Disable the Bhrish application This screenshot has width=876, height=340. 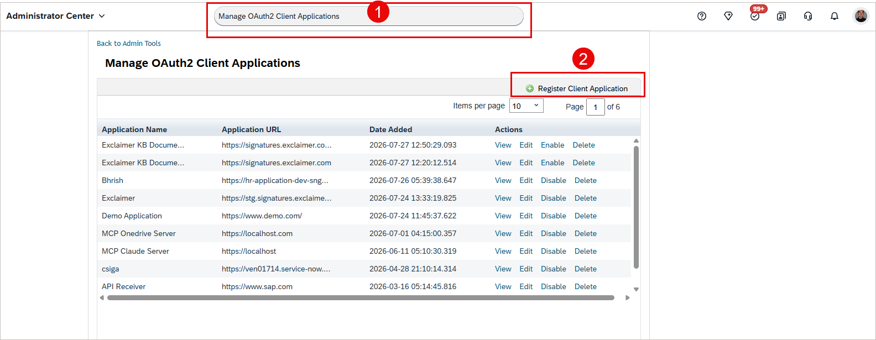pyautogui.click(x=554, y=180)
